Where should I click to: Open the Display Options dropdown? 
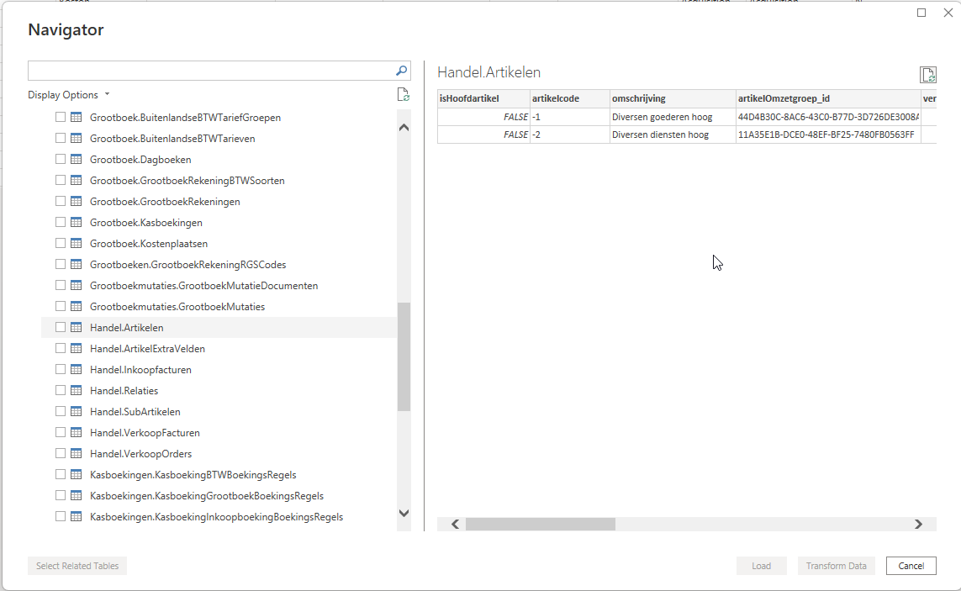pyautogui.click(x=69, y=95)
